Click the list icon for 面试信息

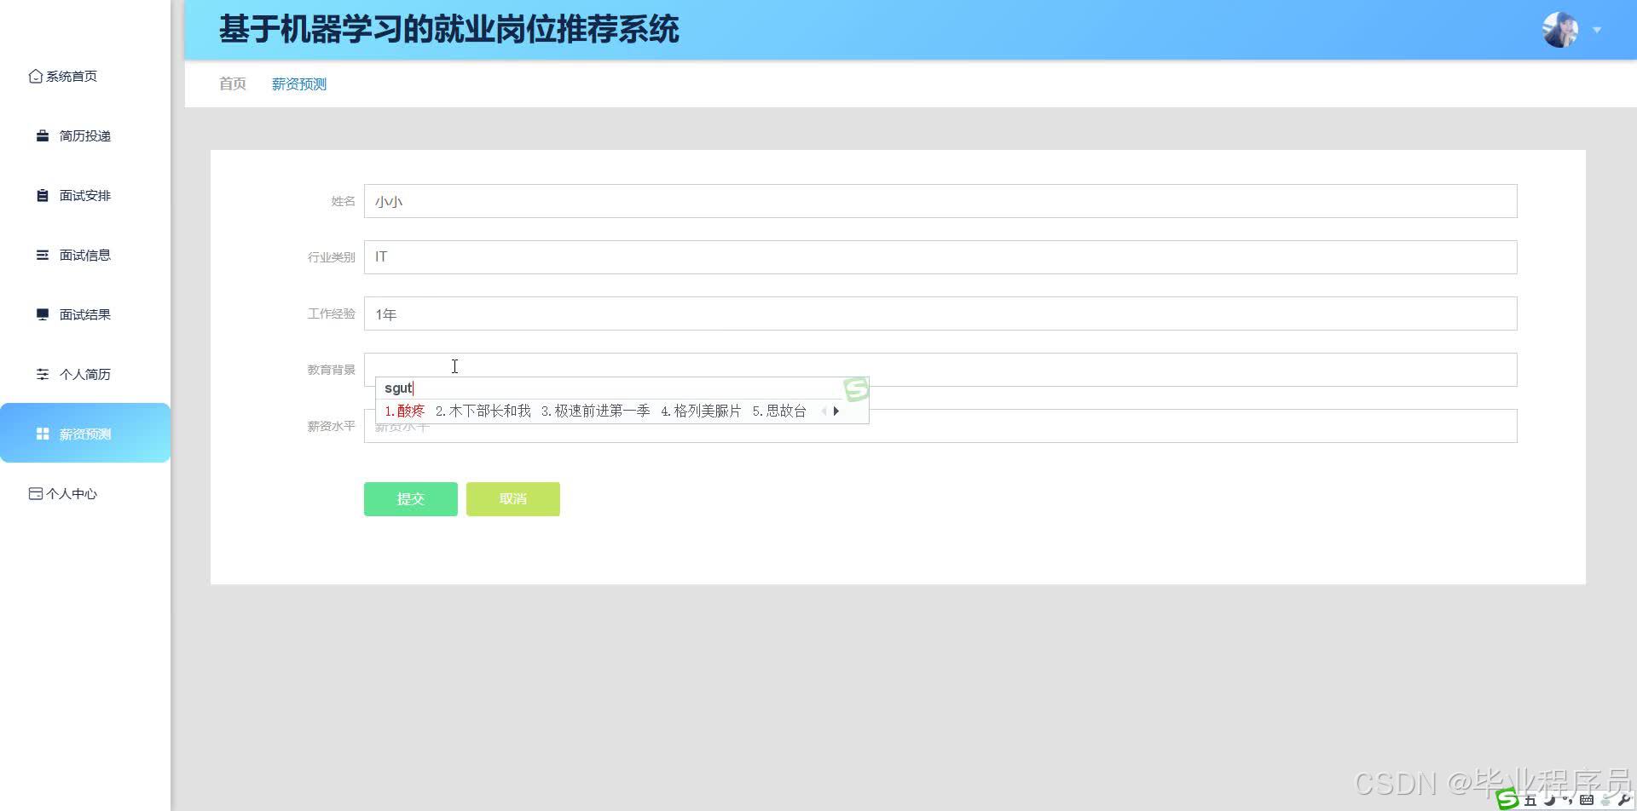click(x=43, y=256)
